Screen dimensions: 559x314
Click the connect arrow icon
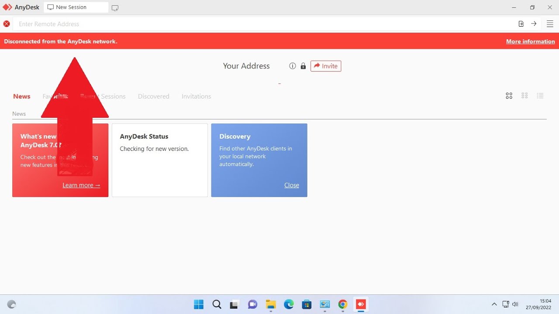(x=534, y=24)
